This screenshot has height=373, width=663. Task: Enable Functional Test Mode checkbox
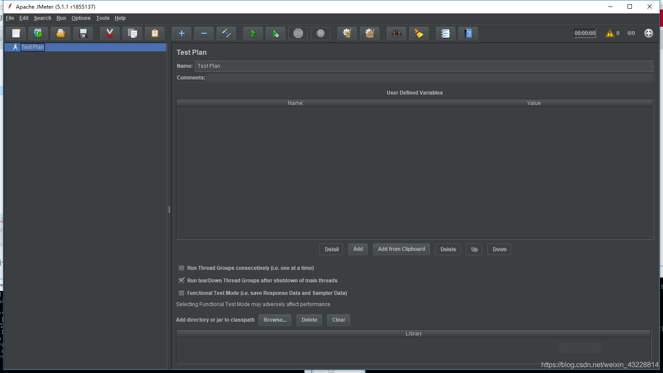pos(182,293)
